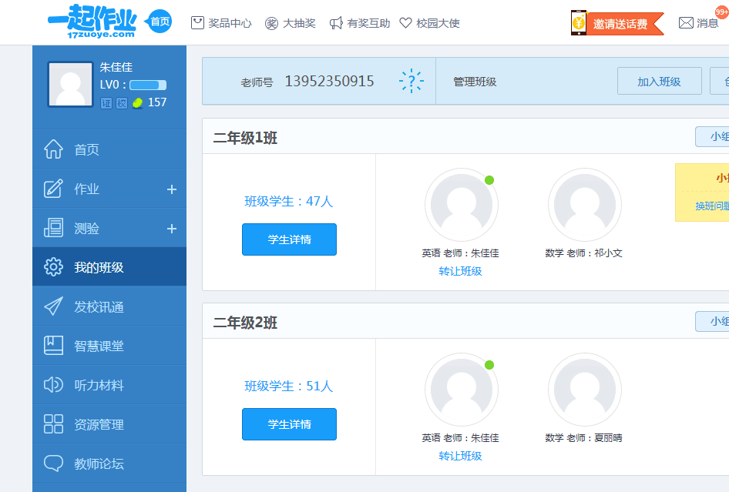Open 大抽奖 in top navigation
The height and width of the screenshot is (492, 729).
click(x=290, y=23)
